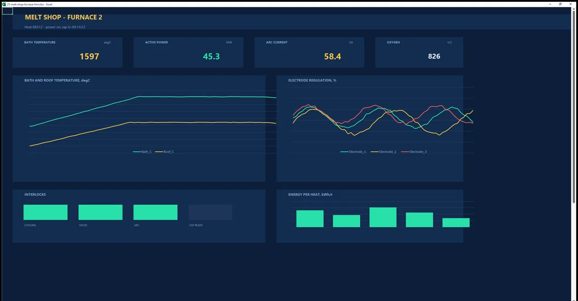This screenshot has height=301, width=578.
Task: Click the TAP READY label text
Action: 196,225
